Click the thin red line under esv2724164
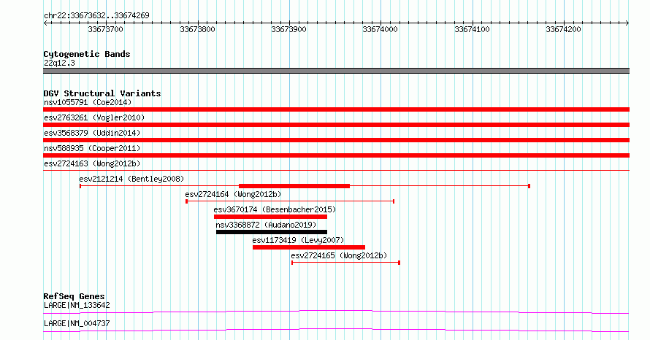Image resolution: width=650 pixels, height=340 pixels. (x=290, y=201)
